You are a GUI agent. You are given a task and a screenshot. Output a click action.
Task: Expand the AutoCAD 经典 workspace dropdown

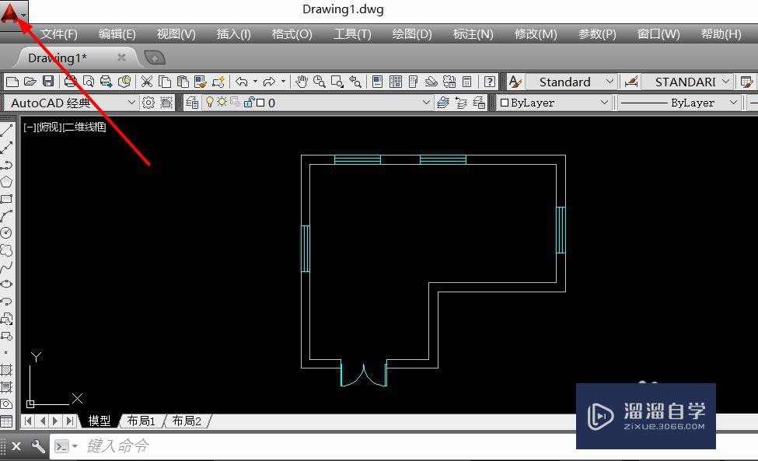pos(131,103)
